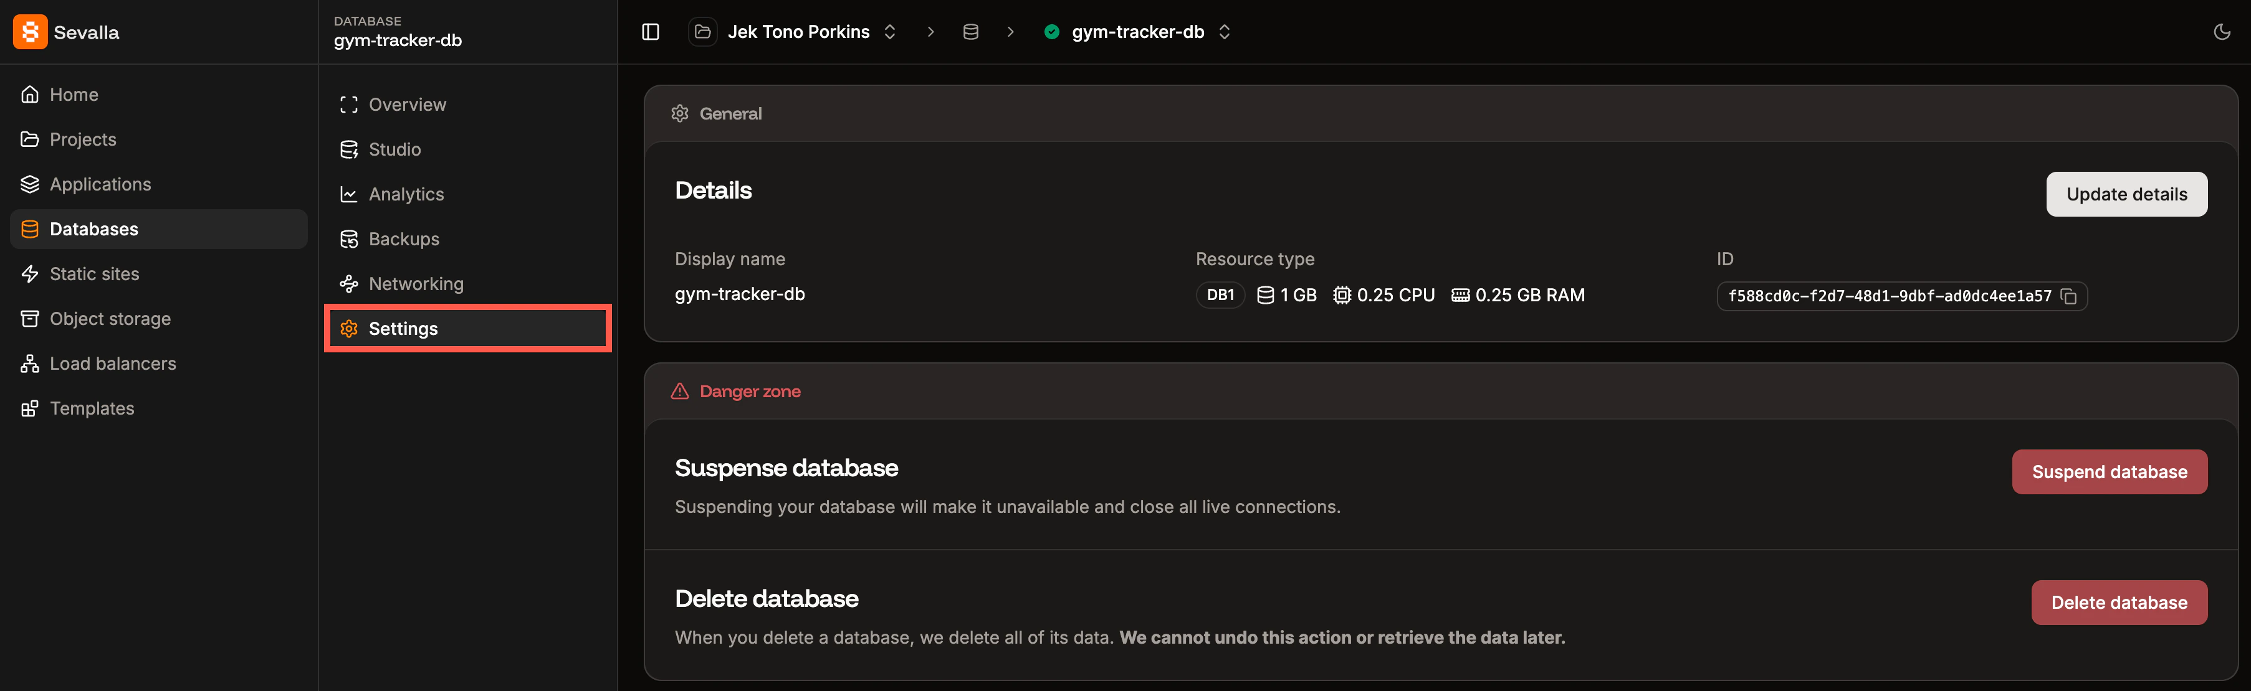2251x691 pixels.
Task: Click Jek Tono Porkins breadcrumb text
Action: (799, 32)
